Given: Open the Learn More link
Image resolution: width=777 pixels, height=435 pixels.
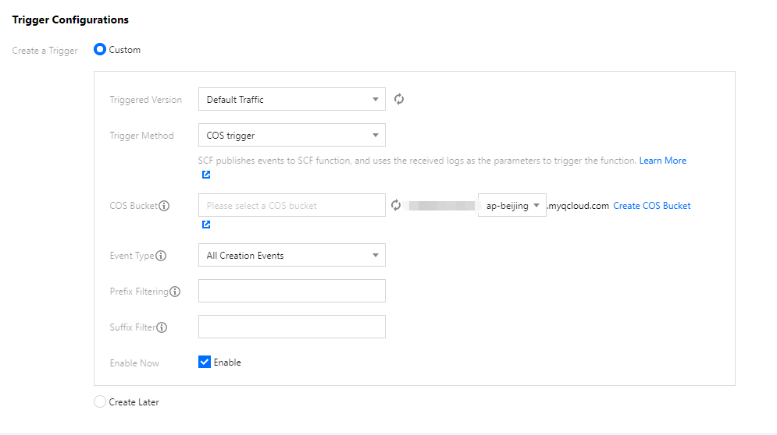Looking at the screenshot, I should [x=662, y=161].
